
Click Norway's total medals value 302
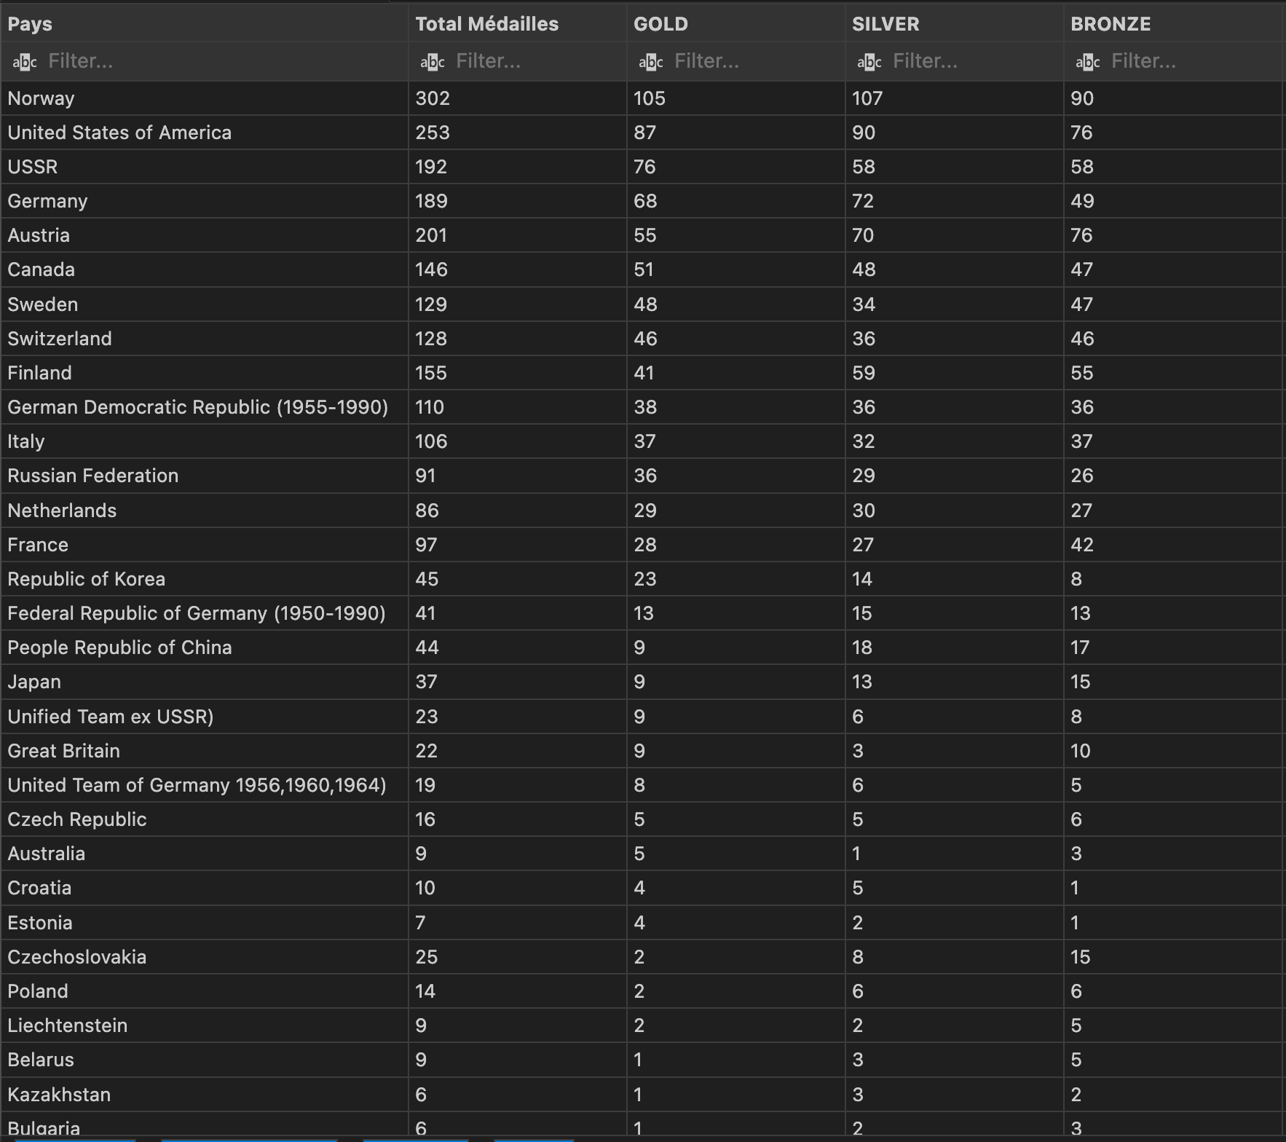coord(433,98)
